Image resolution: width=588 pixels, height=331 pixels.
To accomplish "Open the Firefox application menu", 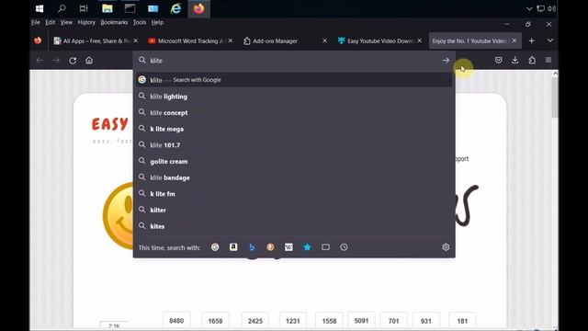I will point(548,60).
